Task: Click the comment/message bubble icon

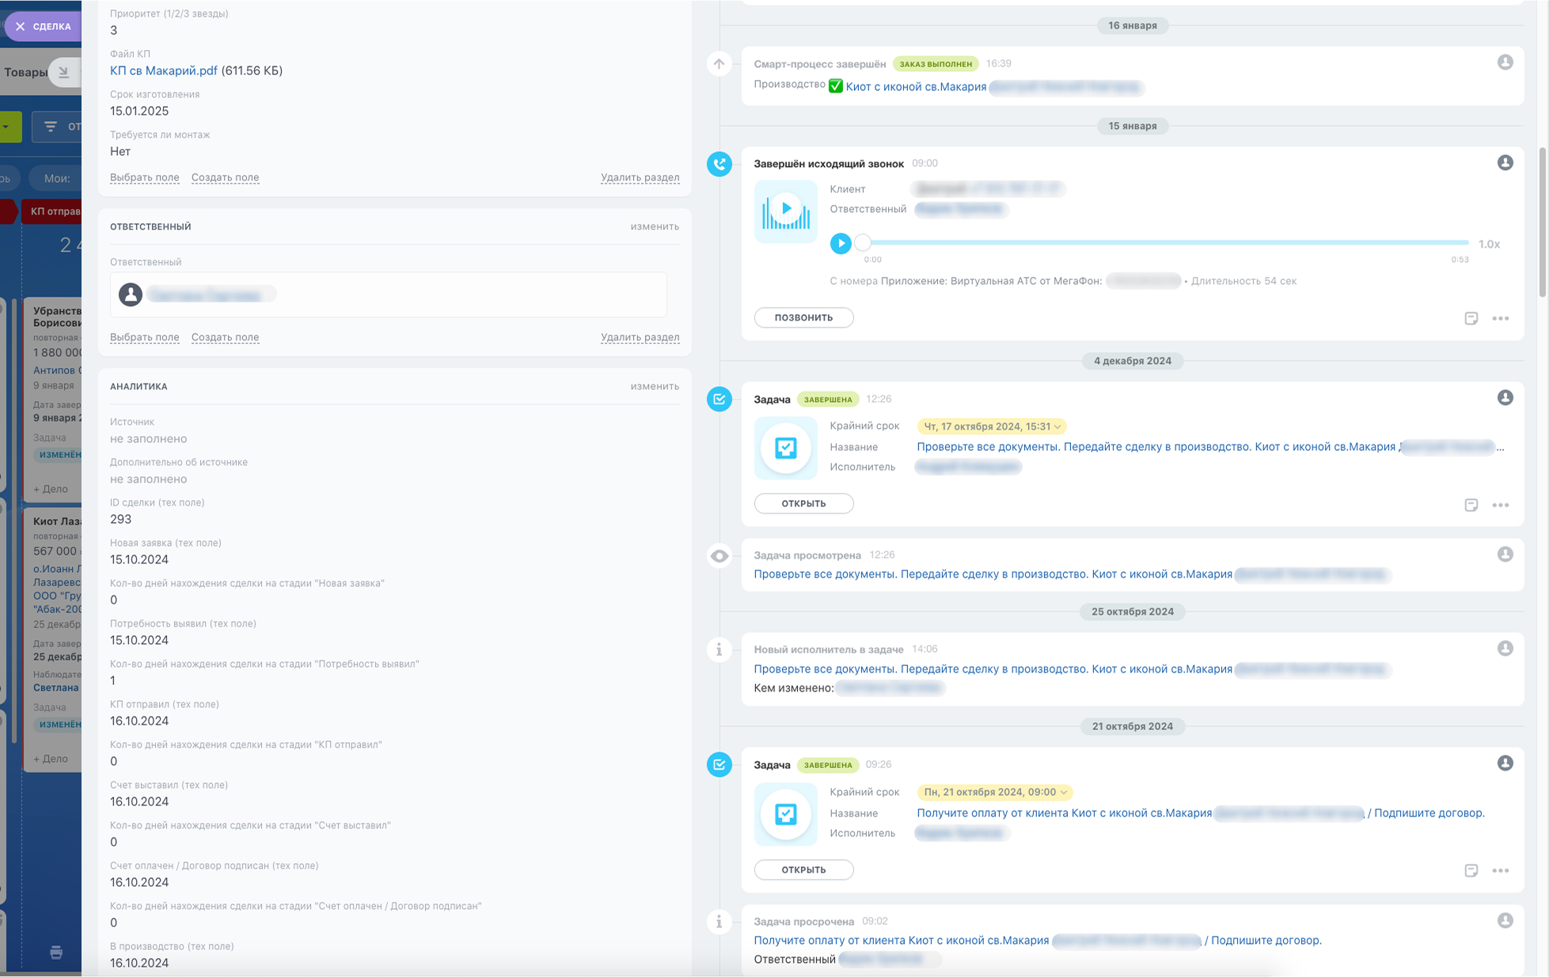Action: click(1471, 316)
